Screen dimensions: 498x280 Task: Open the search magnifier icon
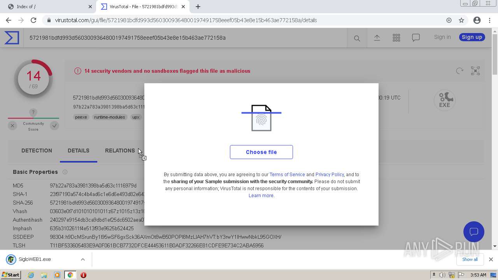tap(357, 38)
